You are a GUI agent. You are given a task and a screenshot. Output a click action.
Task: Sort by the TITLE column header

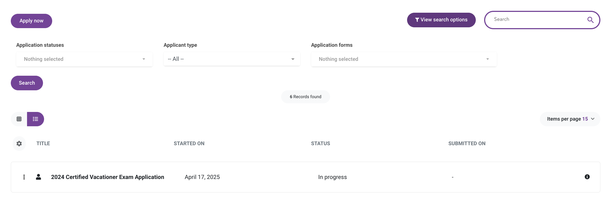pyautogui.click(x=43, y=144)
